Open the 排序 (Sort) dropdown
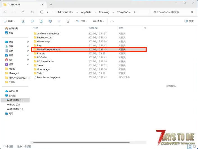This screenshot has height=149, width=198. click(x=82, y=21)
